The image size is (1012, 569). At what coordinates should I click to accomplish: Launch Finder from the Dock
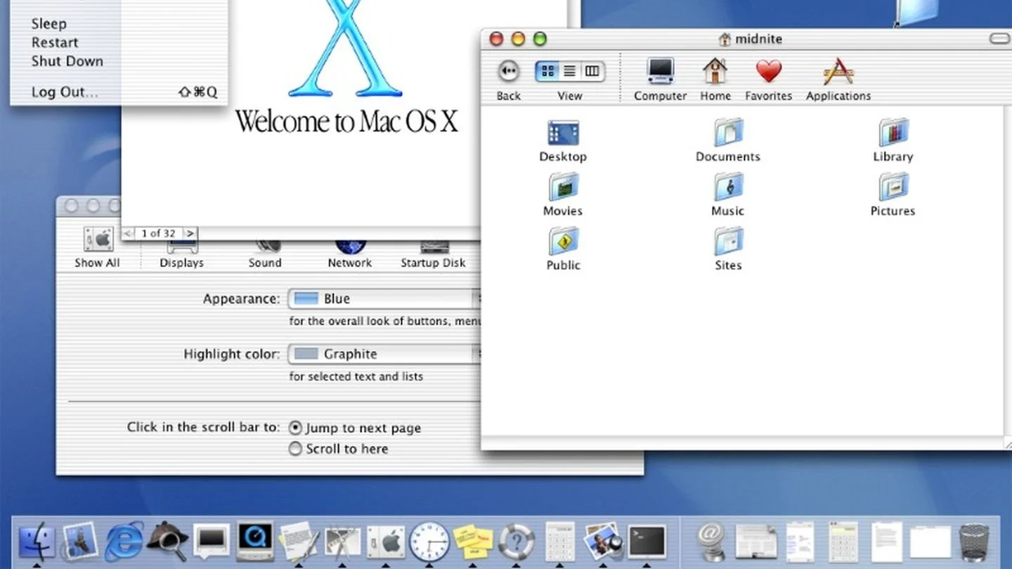click(x=37, y=542)
